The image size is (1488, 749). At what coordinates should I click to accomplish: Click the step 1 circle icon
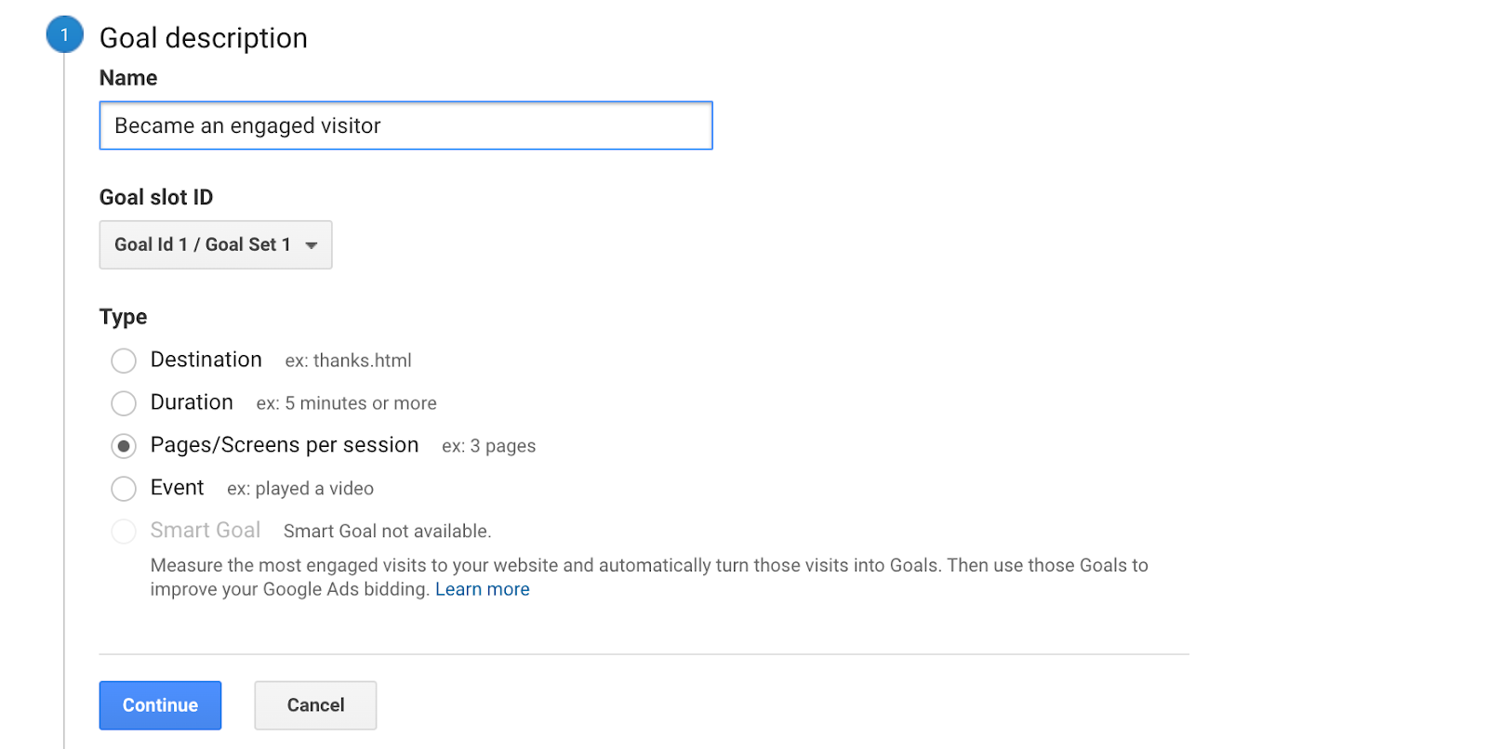(x=64, y=35)
